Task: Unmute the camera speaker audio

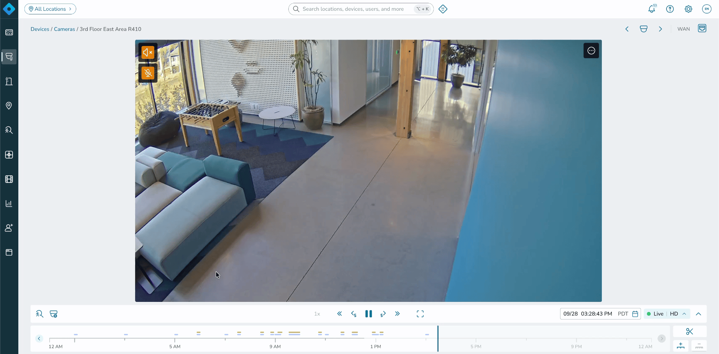Action: pyautogui.click(x=148, y=52)
